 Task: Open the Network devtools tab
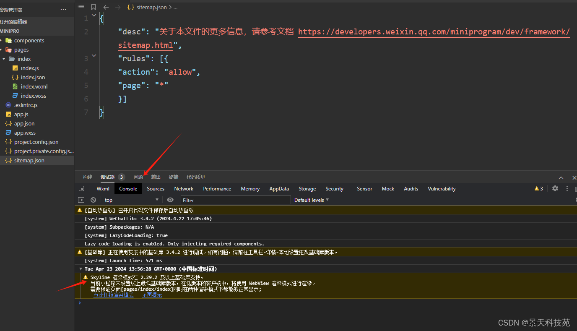(184, 189)
